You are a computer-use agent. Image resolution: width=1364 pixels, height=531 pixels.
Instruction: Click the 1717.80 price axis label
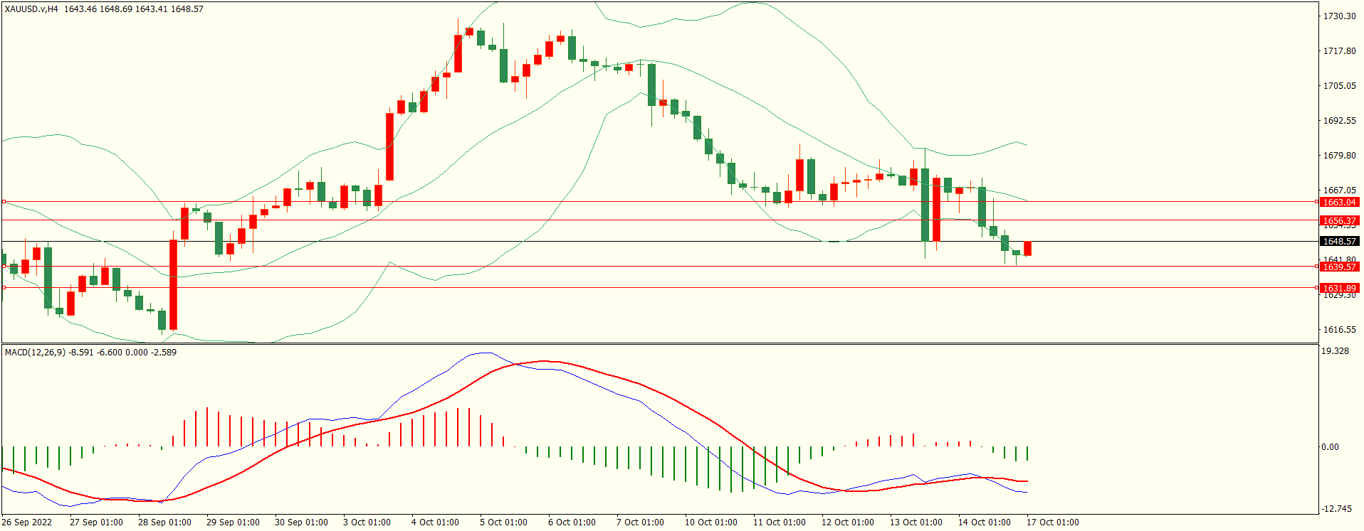[1339, 50]
